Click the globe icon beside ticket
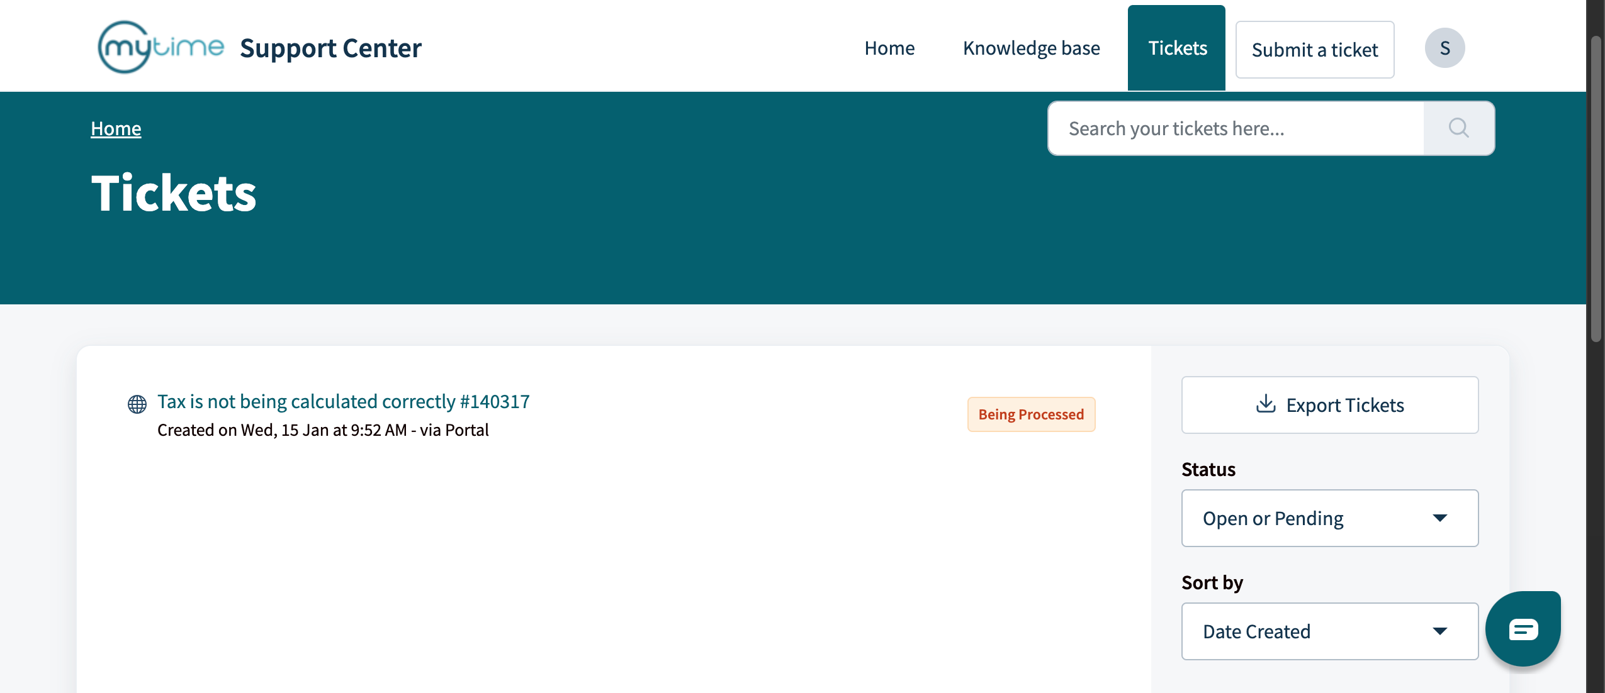Screen dimensions: 1605x693 [x=137, y=404]
